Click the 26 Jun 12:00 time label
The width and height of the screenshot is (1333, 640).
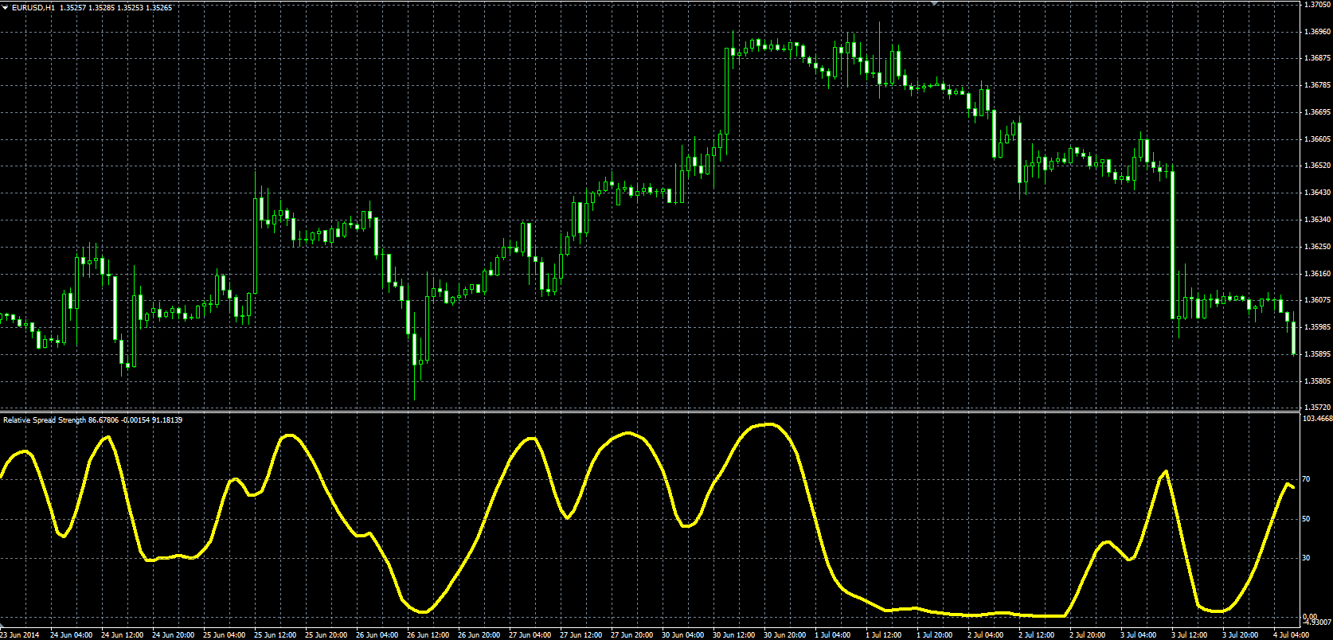point(428,635)
